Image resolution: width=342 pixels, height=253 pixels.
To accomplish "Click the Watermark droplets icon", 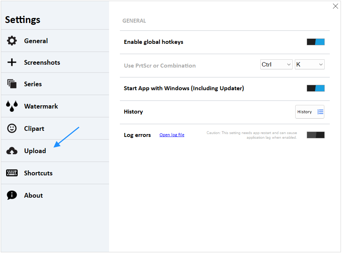I will click(12, 106).
